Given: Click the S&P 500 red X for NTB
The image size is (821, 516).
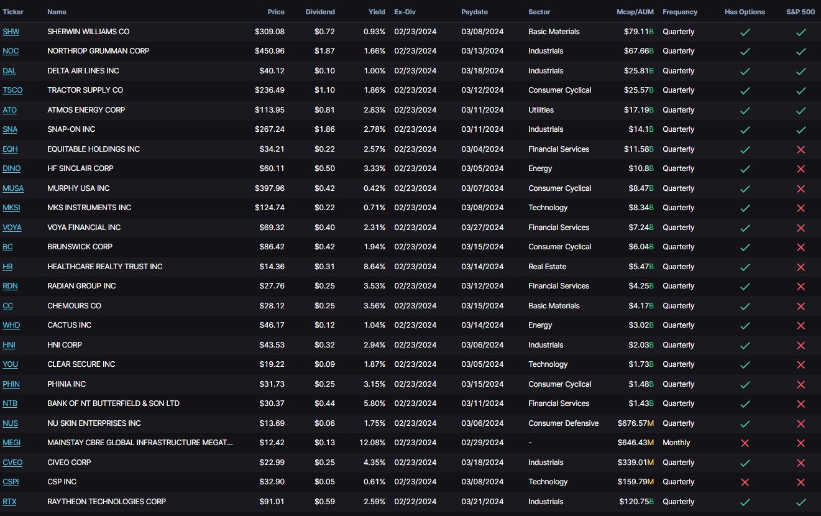Looking at the screenshot, I should click(800, 403).
